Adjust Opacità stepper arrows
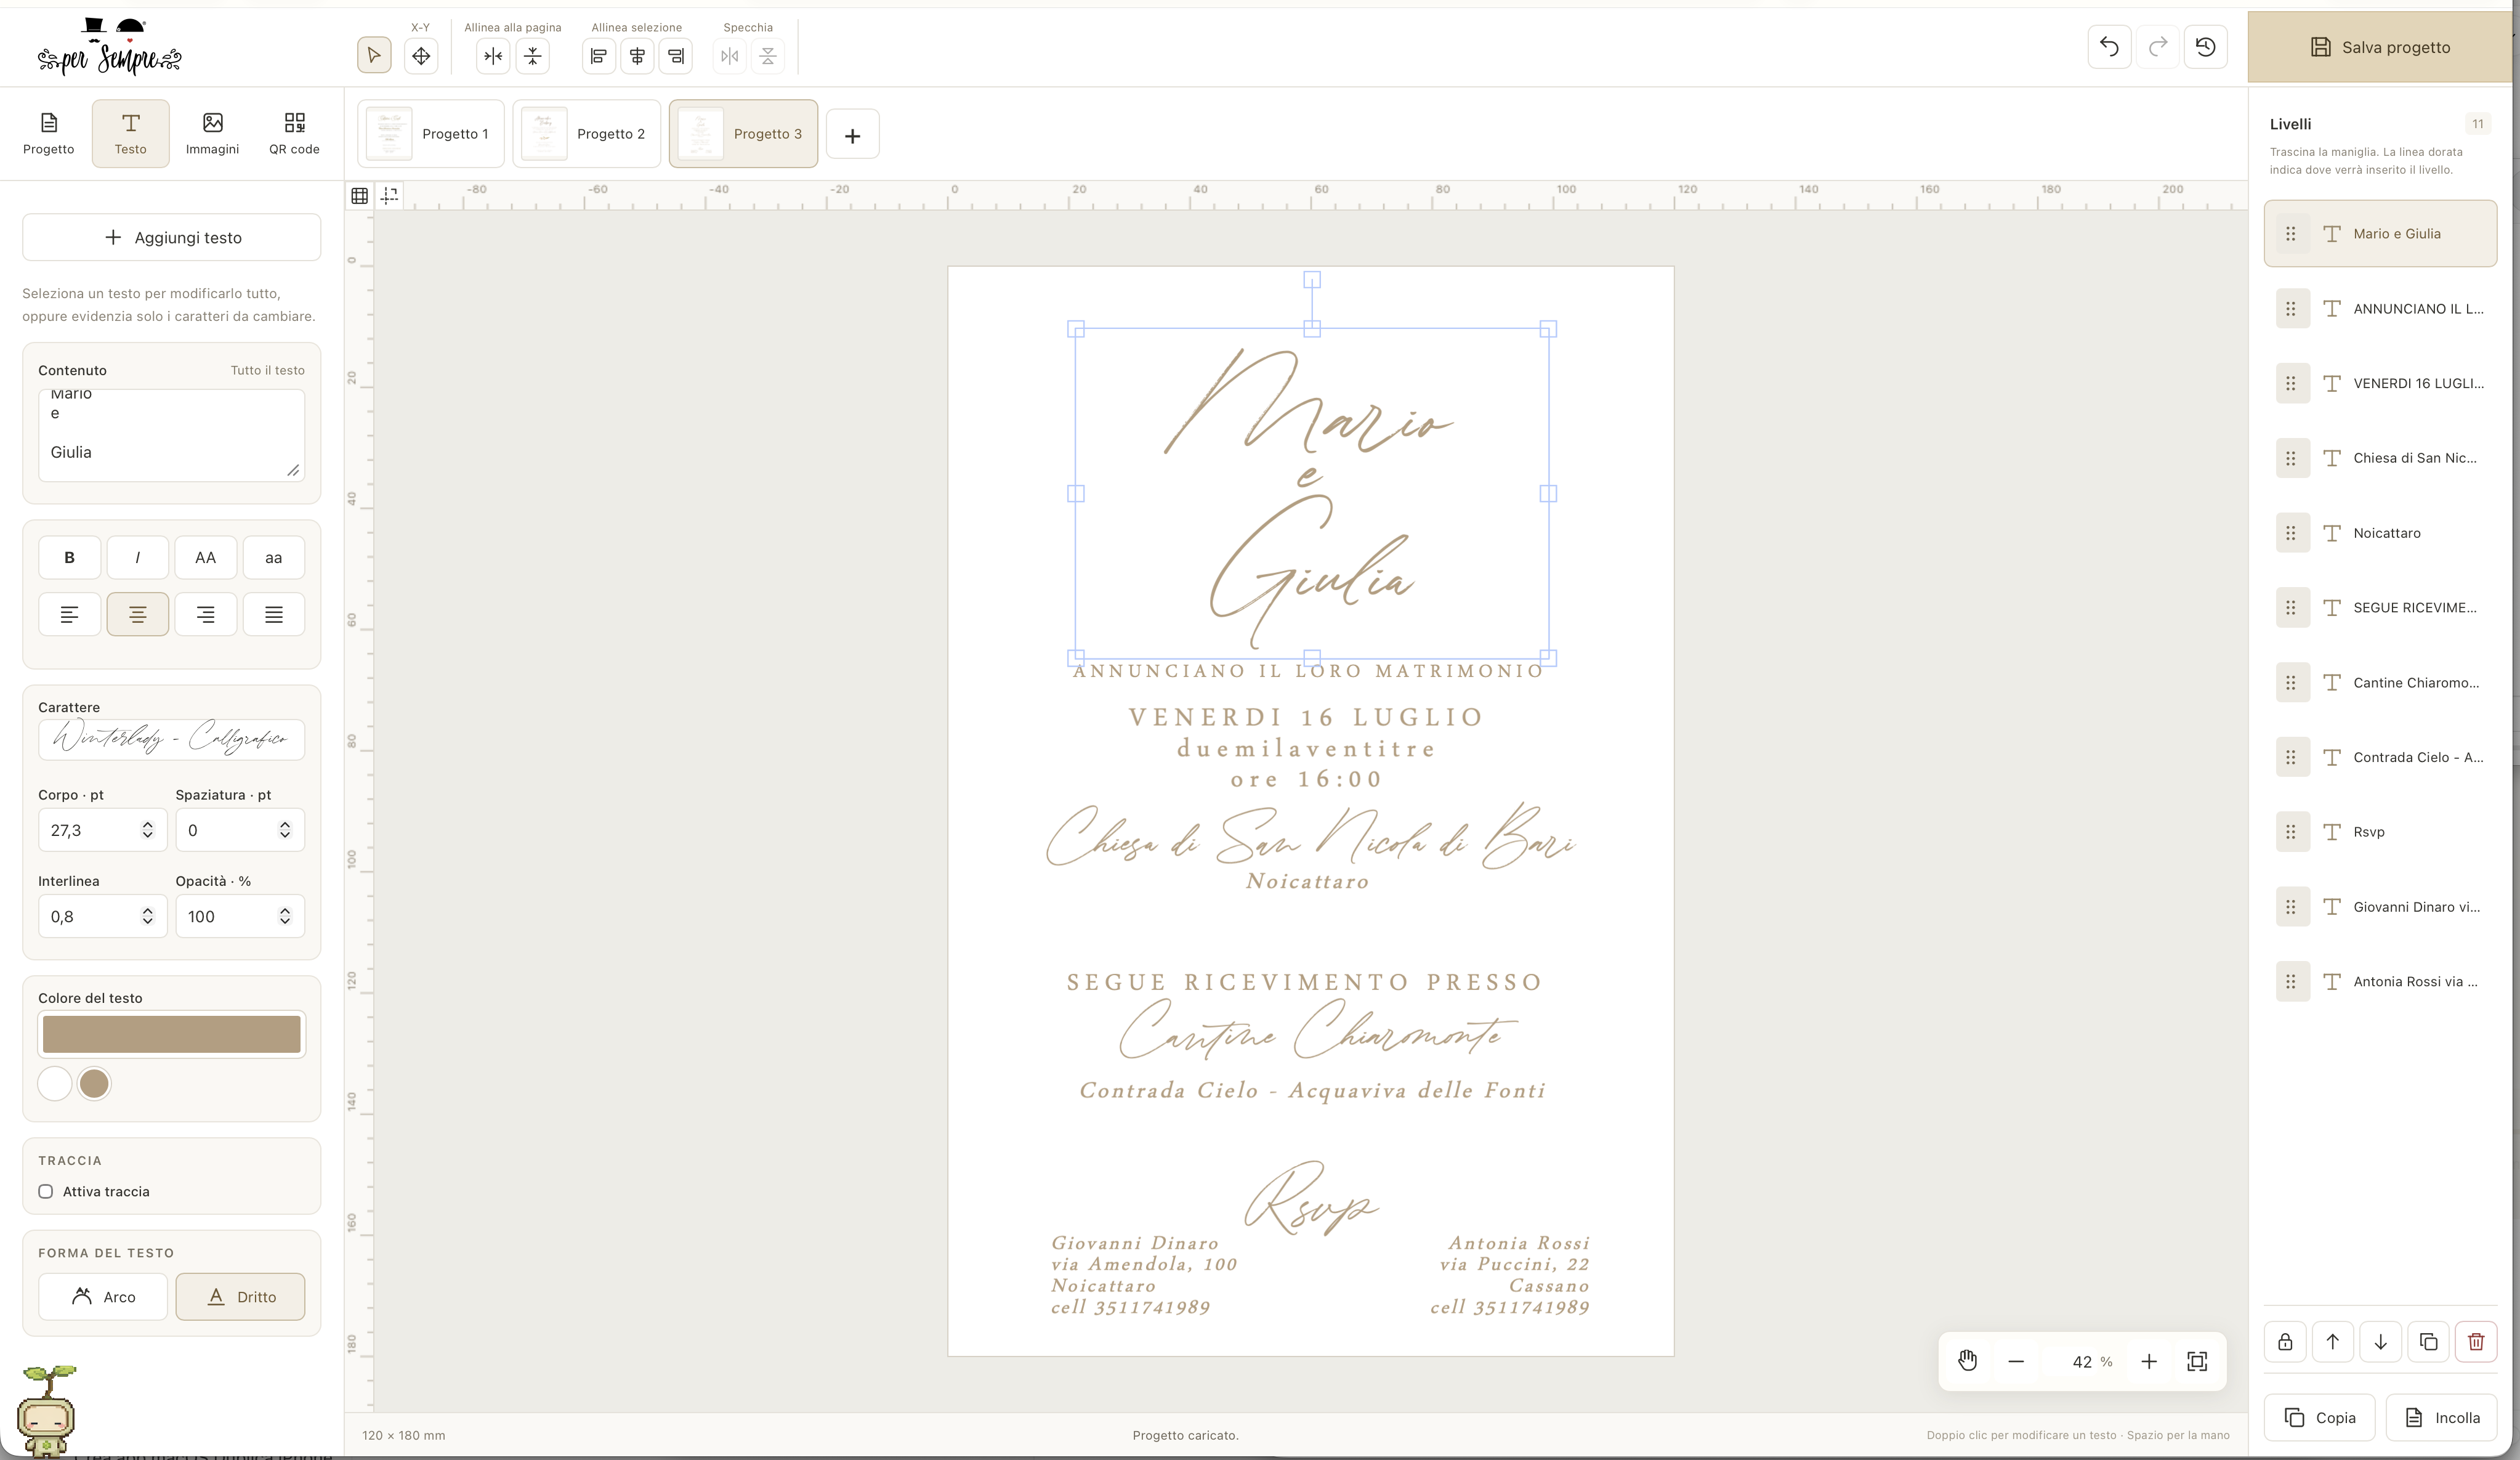The width and height of the screenshot is (2520, 1460). 285,916
